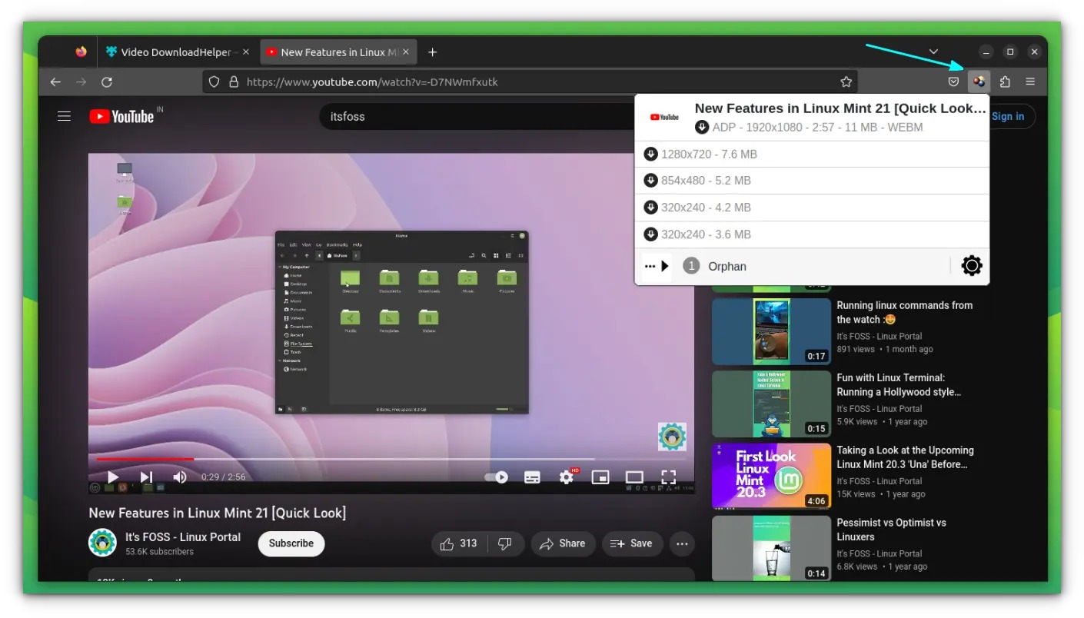
Task: Open YouTube guide hamburger menu
Action: coord(65,116)
